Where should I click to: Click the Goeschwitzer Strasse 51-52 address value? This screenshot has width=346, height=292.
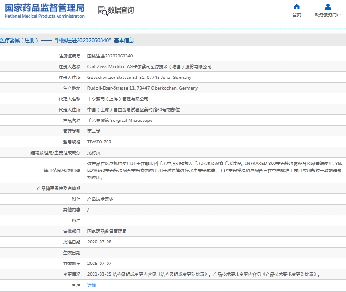click(x=139, y=78)
